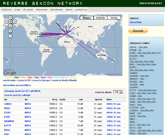Pan the map right with arrow icon
The width and height of the screenshot is (165, 137).
(x=15, y=22)
